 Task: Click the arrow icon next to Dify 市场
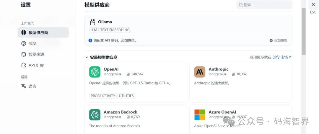(290, 57)
